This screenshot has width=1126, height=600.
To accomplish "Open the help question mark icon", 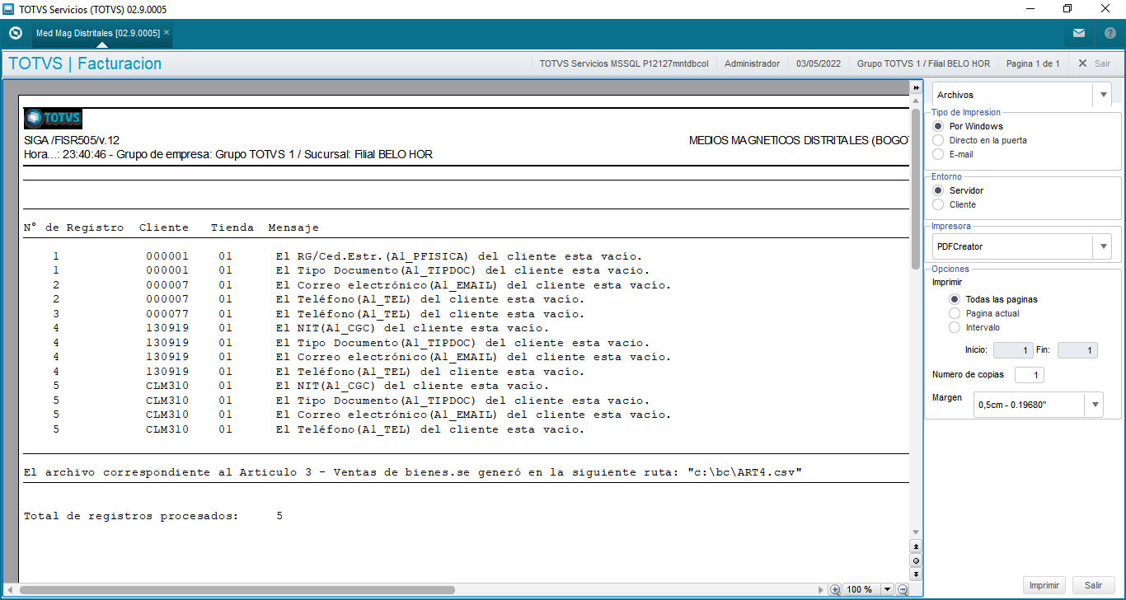I will click(x=1110, y=34).
